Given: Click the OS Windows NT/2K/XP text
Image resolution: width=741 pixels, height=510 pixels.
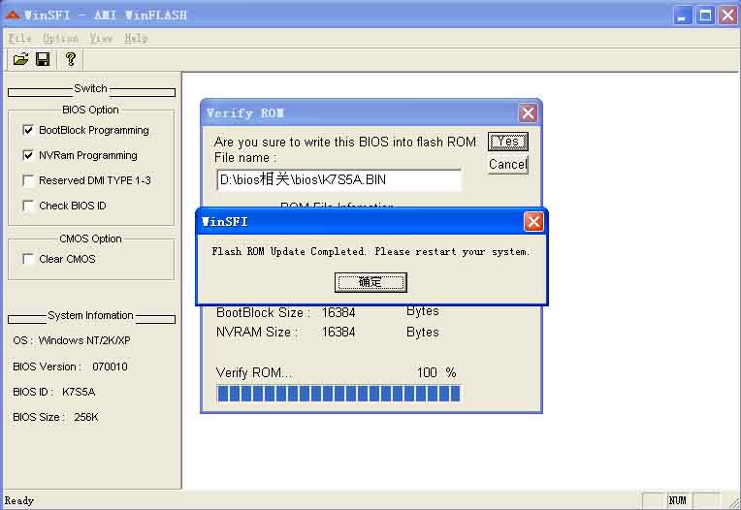Looking at the screenshot, I should [72, 340].
